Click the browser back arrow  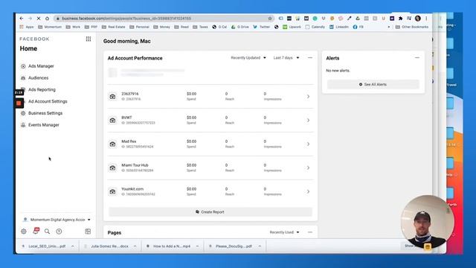point(22,19)
